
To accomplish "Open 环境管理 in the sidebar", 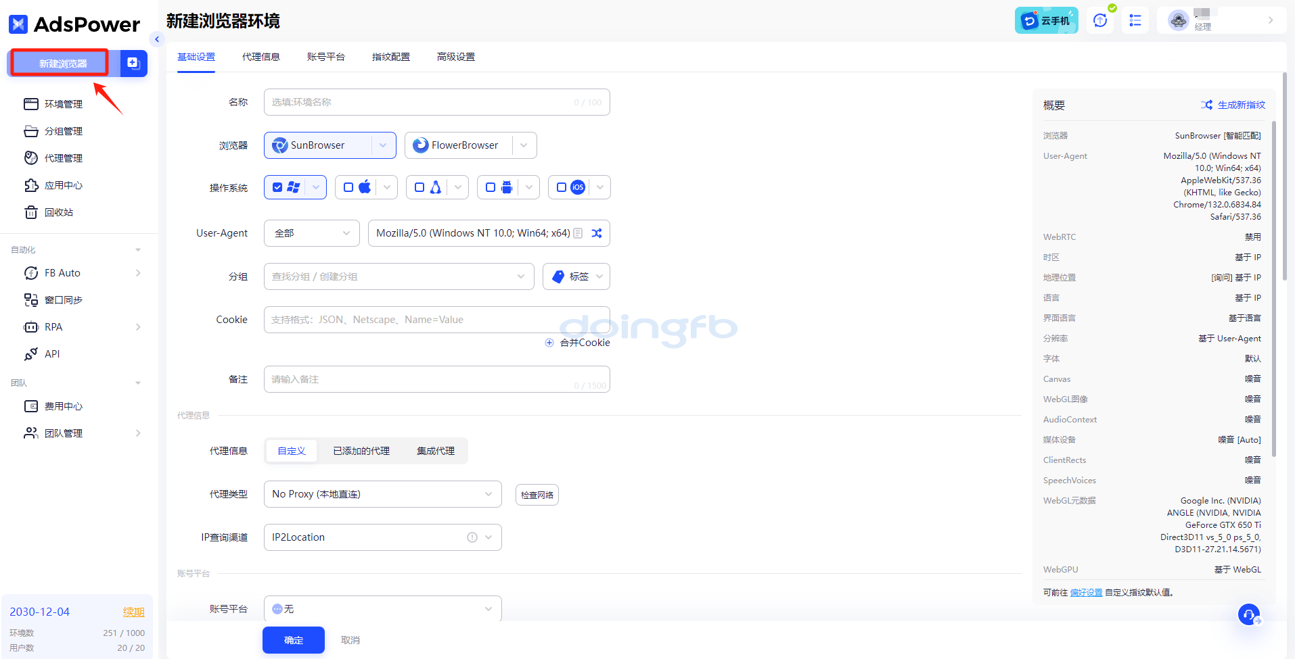I will 63,104.
